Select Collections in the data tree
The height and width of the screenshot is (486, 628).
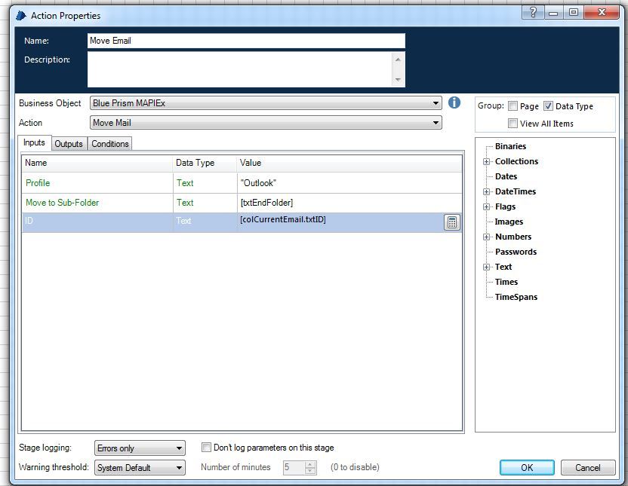coord(516,161)
